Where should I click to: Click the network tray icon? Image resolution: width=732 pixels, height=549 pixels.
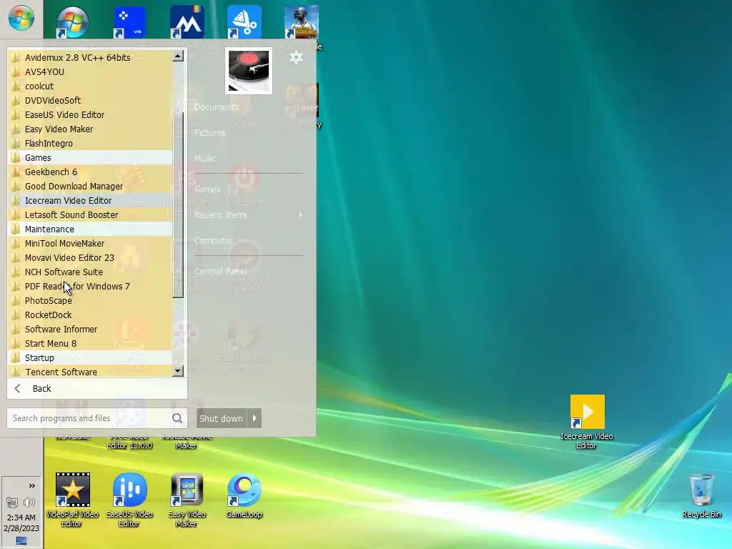(x=12, y=503)
